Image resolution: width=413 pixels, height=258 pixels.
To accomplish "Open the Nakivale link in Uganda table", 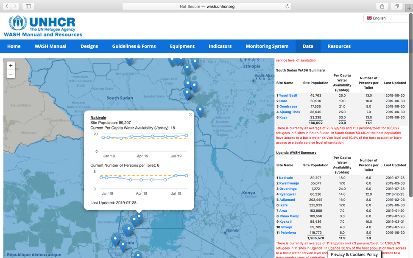I will pos(286,178).
